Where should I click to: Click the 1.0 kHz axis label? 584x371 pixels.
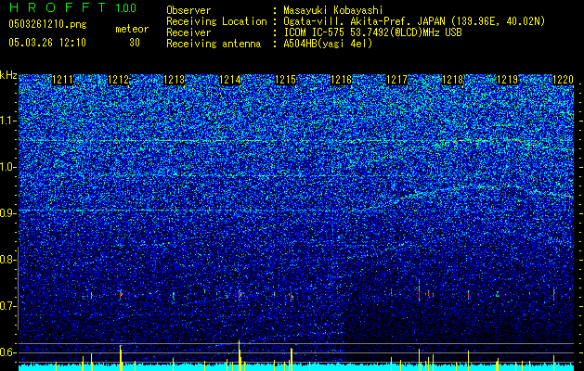click(8, 167)
